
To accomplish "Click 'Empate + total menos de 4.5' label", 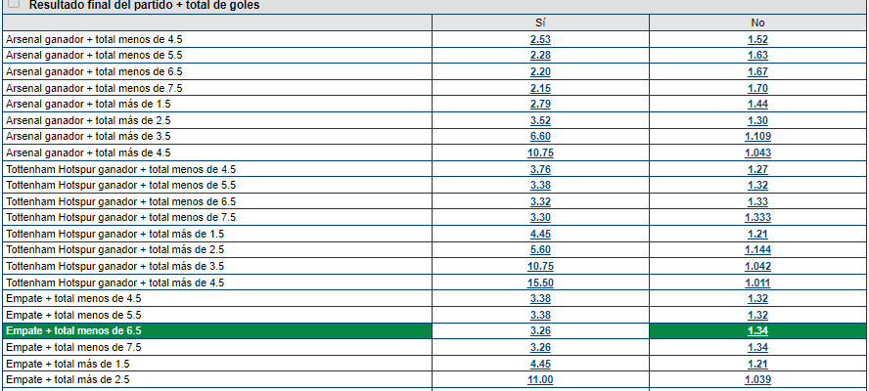I will point(73,298).
